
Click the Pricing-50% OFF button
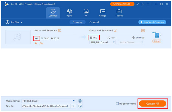click(x=122, y=4)
